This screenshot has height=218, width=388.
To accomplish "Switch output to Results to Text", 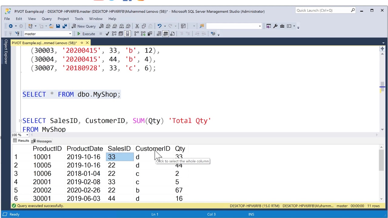I will coord(159,34).
